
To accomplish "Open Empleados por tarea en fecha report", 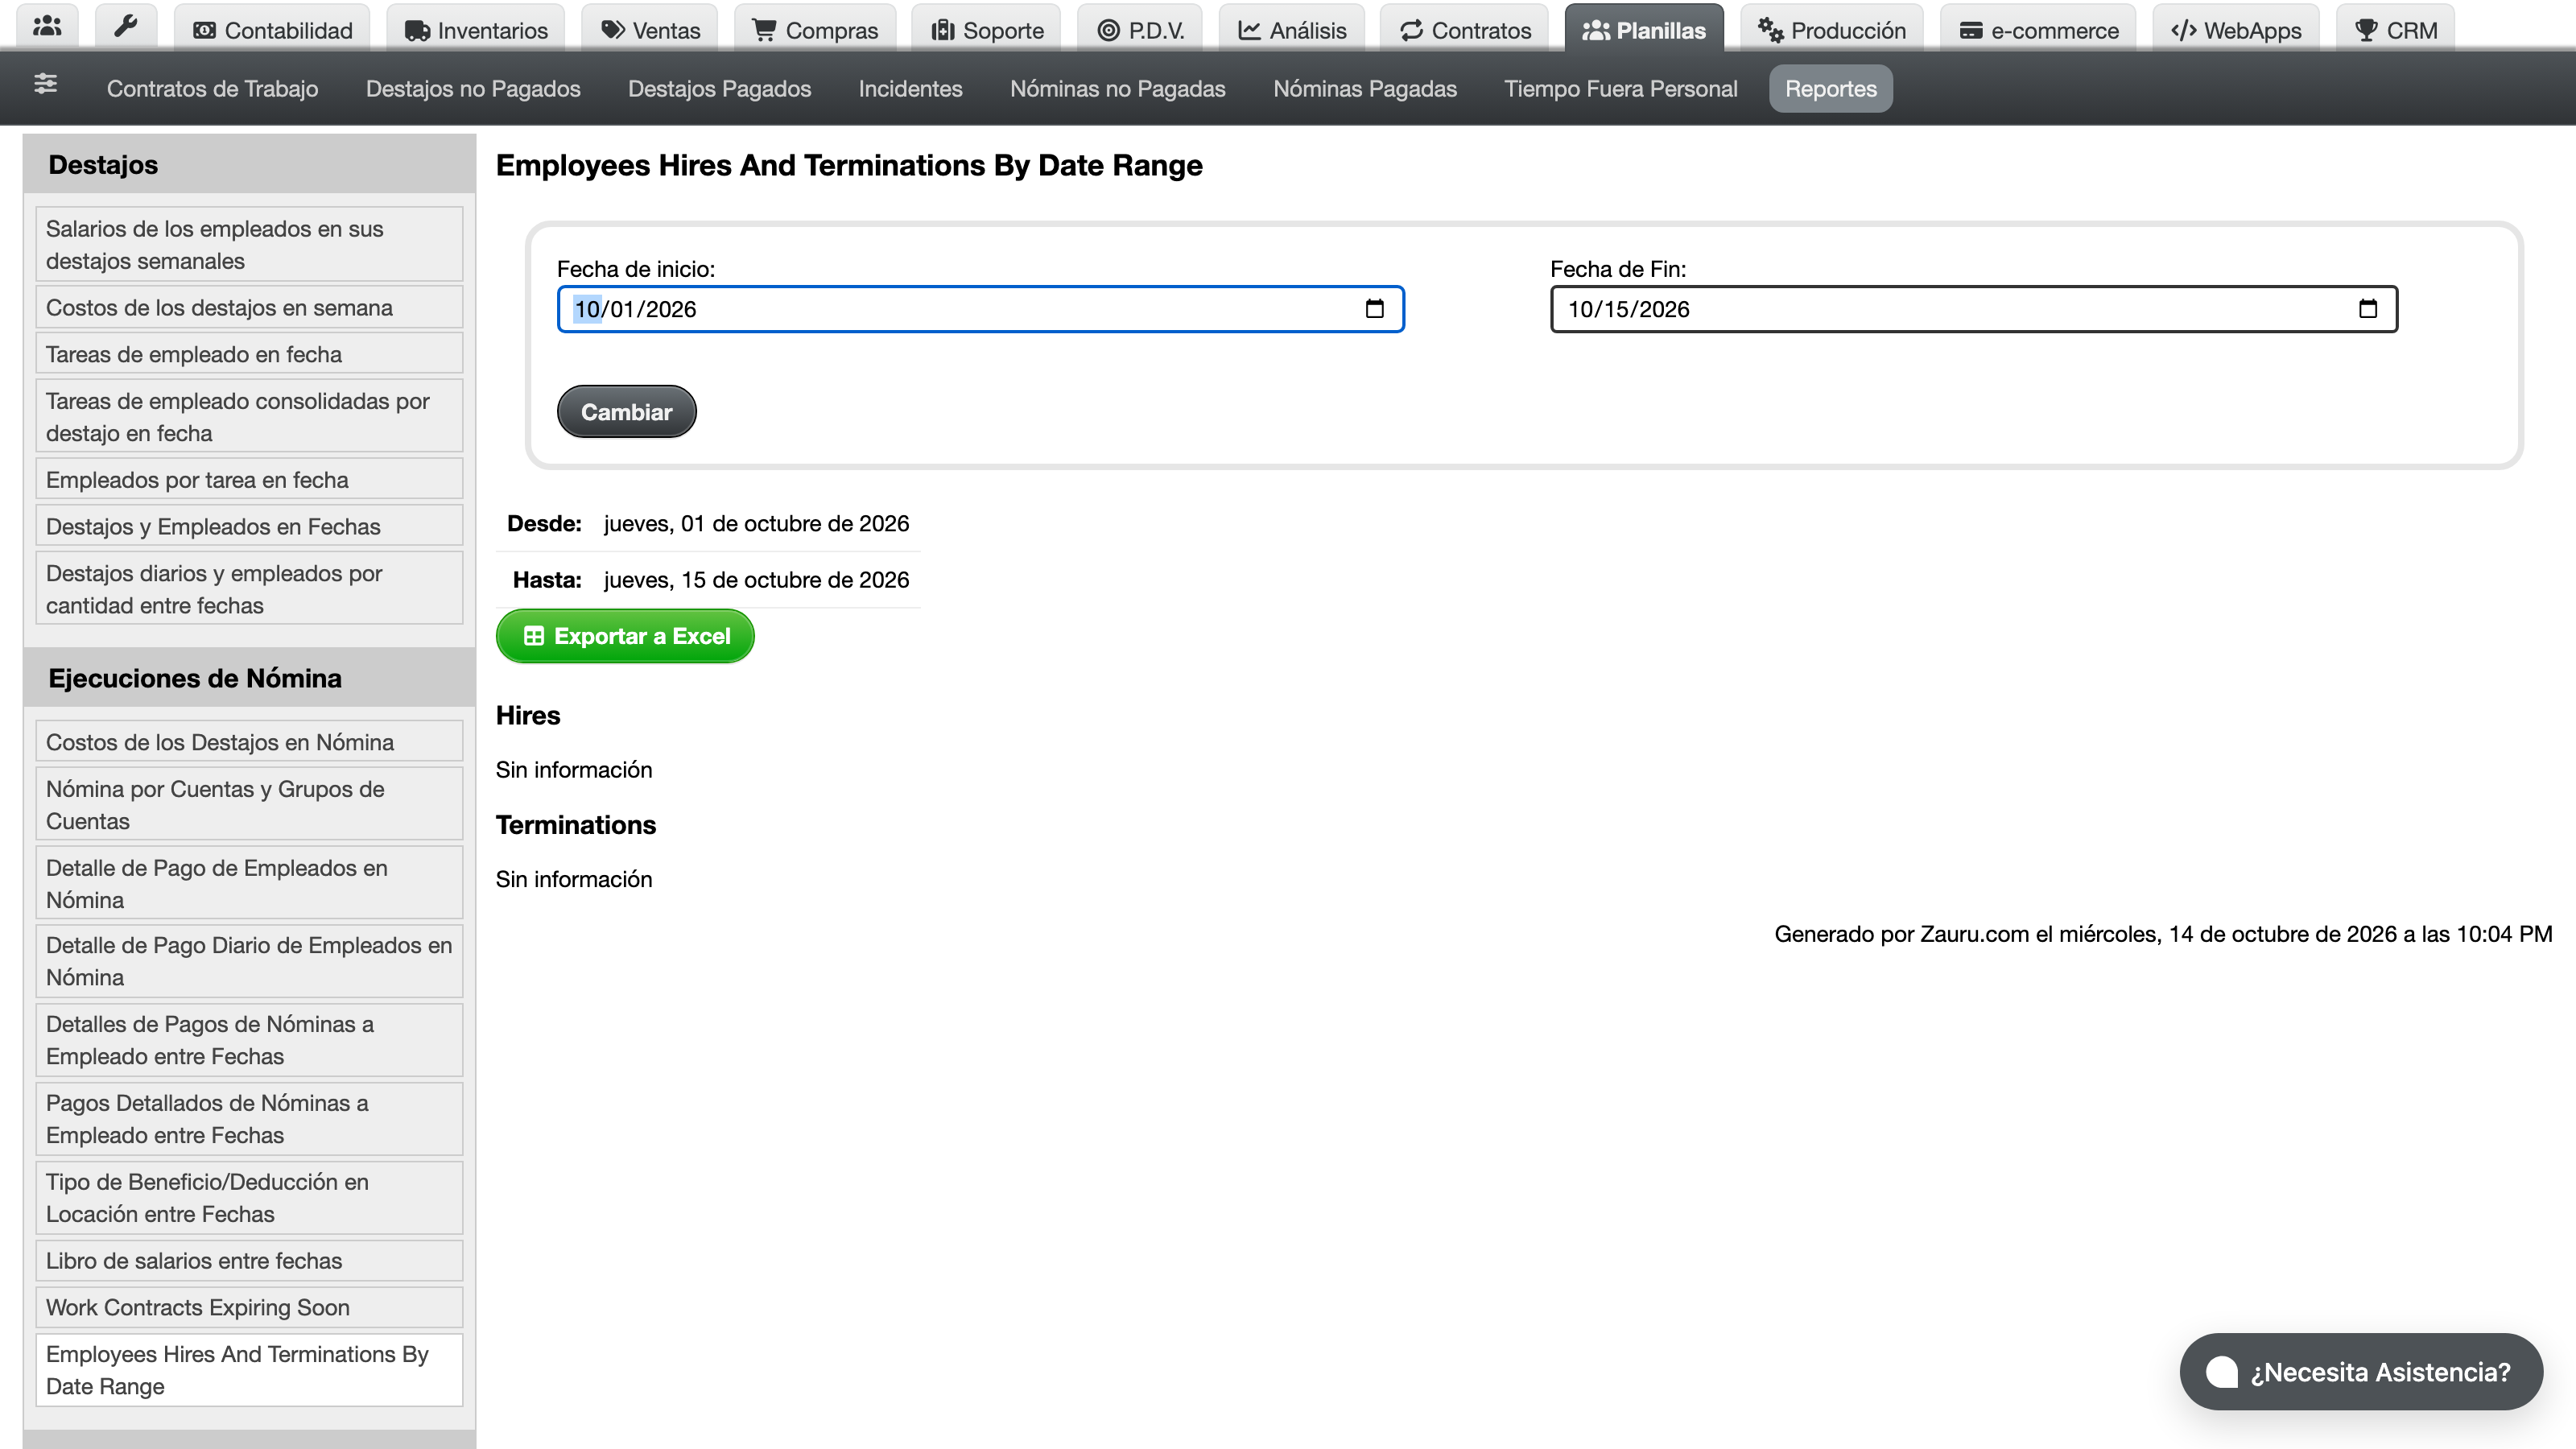I will pyautogui.click(x=249, y=479).
